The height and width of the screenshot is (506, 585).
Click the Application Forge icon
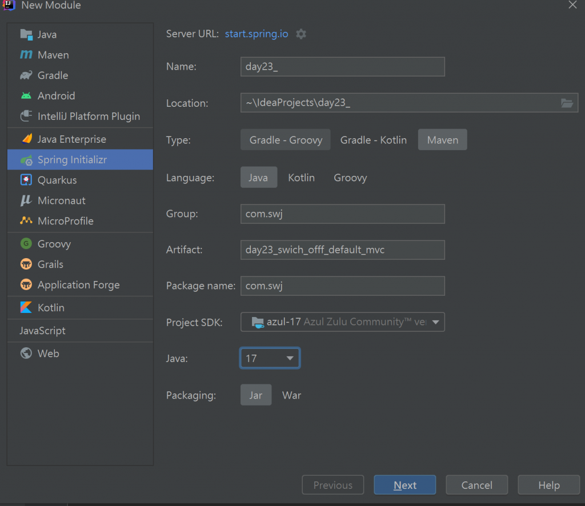coord(26,284)
